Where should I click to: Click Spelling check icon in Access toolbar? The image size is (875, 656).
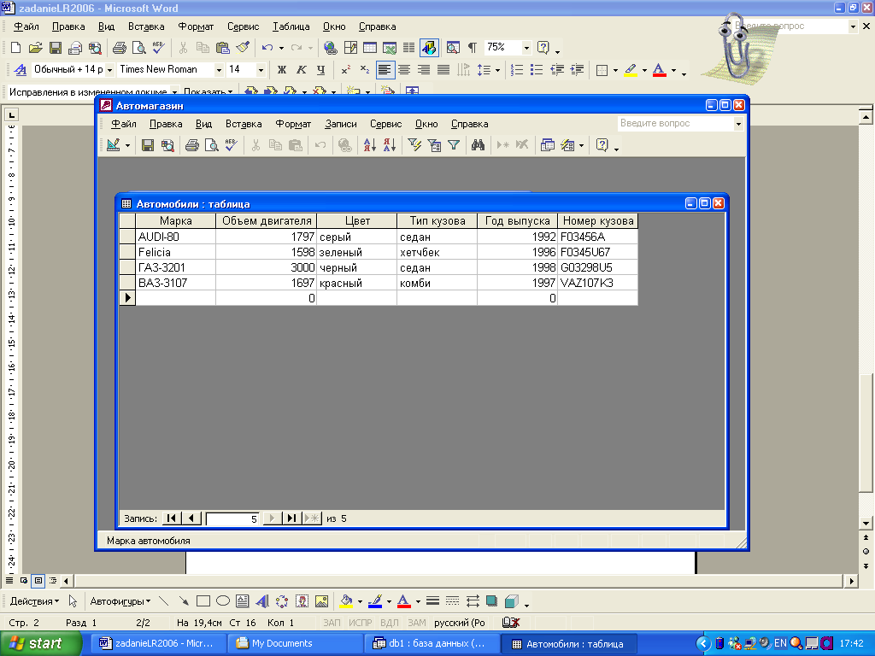tap(231, 145)
